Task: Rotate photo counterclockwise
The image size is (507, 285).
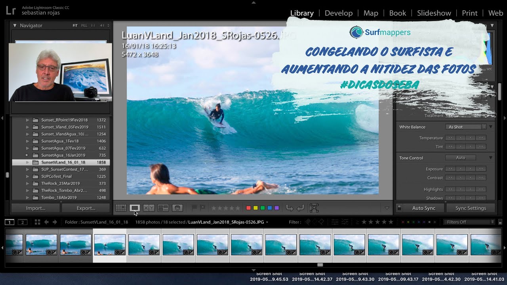Action: [290, 208]
